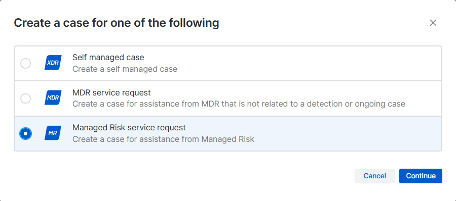Click the selected Managed Risk radio button

point(26,134)
